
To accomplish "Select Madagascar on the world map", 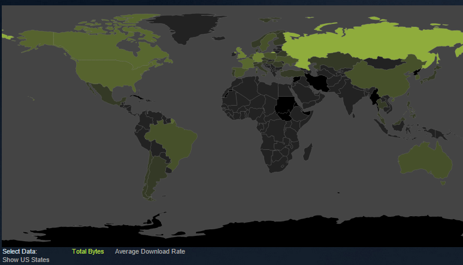I will 308,152.
